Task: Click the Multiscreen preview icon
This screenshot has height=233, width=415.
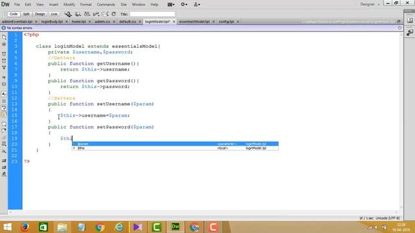Action: 68,14
